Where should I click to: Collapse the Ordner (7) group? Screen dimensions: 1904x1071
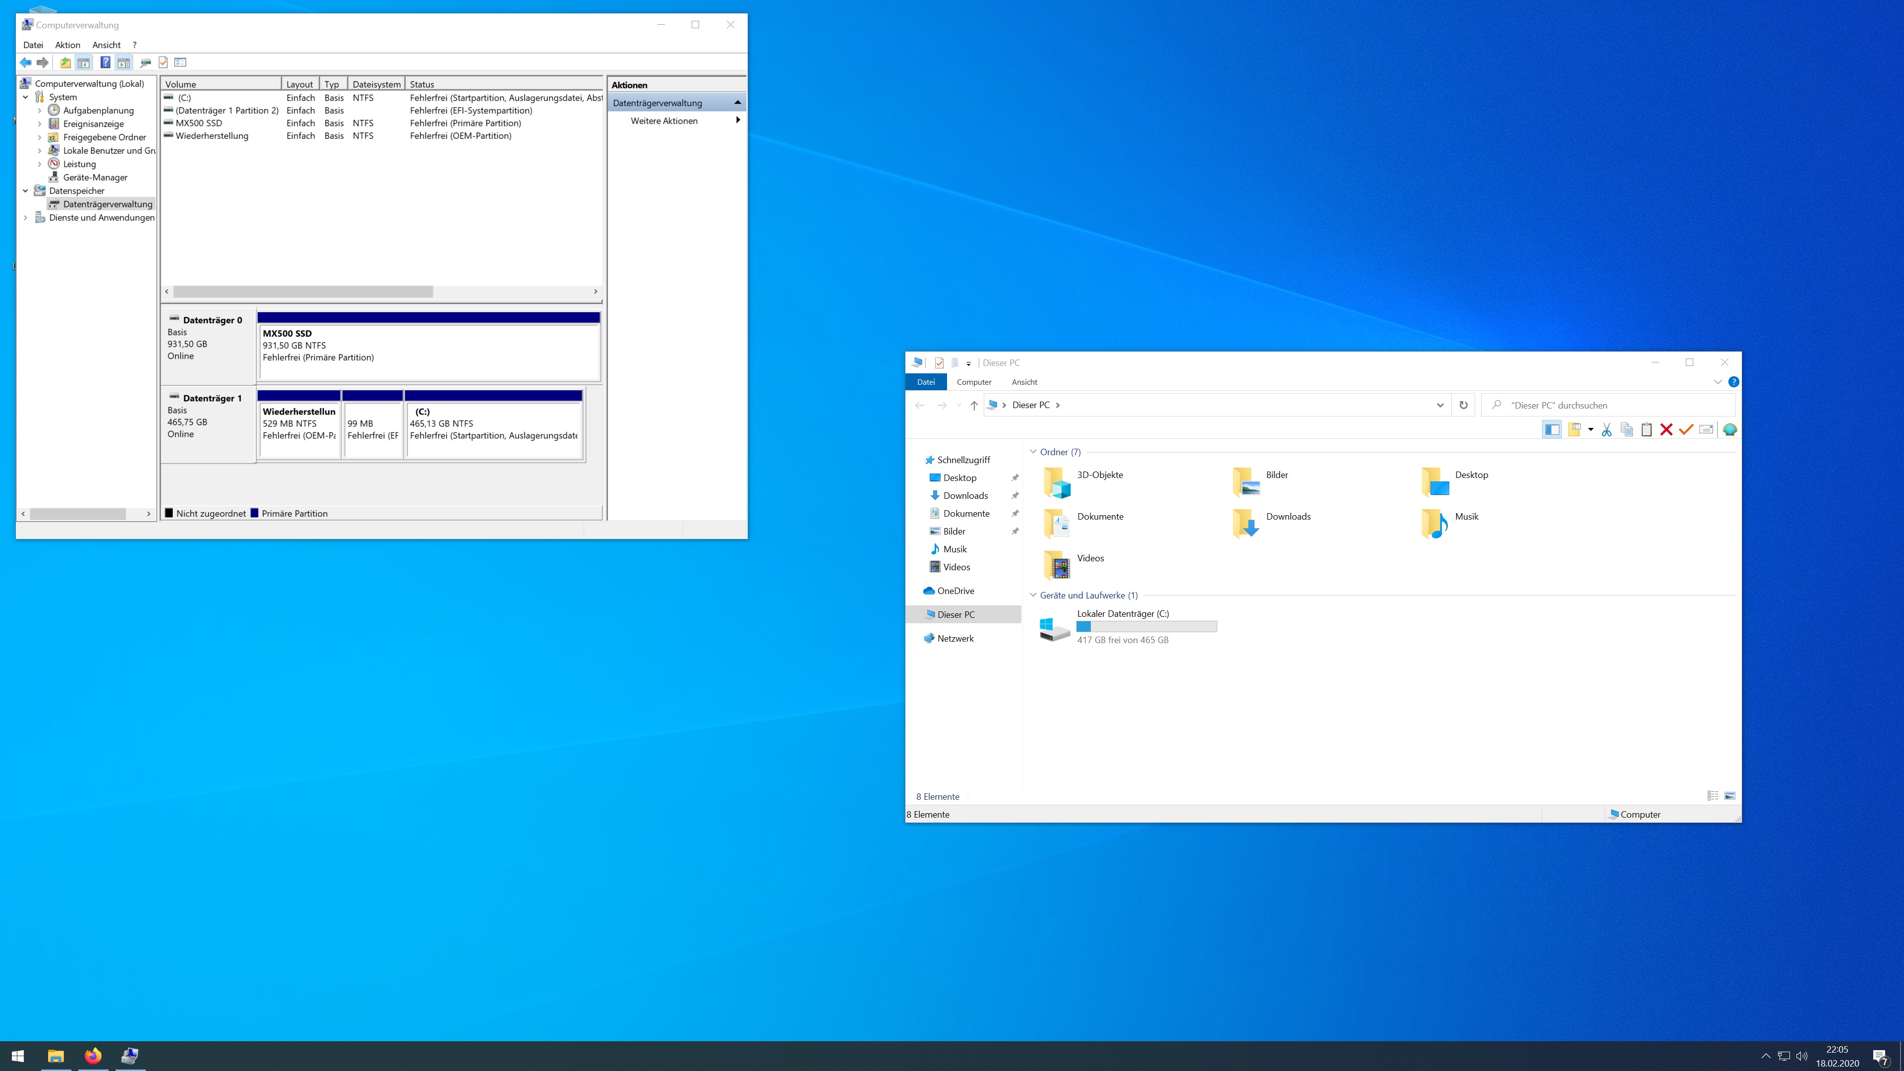click(1033, 452)
